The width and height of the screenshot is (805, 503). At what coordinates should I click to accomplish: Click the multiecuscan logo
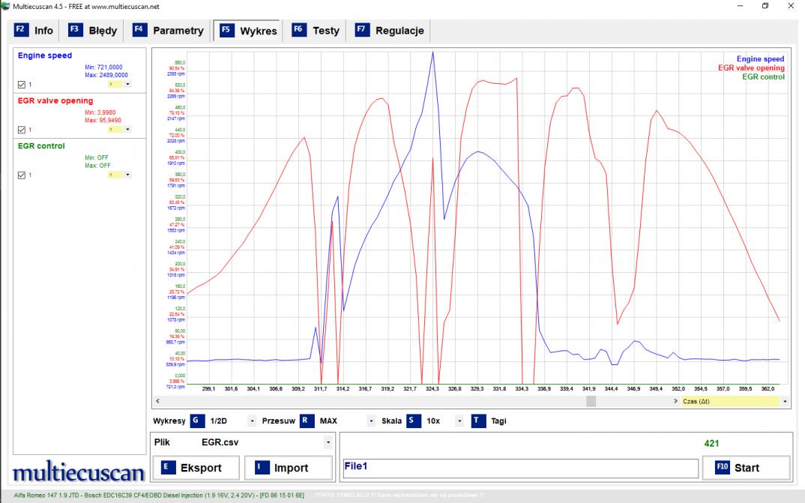pyautogui.click(x=76, y=473)
